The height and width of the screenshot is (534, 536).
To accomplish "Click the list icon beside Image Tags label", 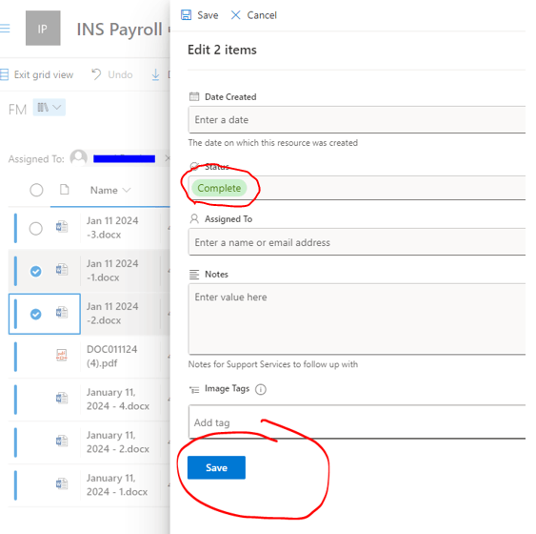I will tap(194, 389).
